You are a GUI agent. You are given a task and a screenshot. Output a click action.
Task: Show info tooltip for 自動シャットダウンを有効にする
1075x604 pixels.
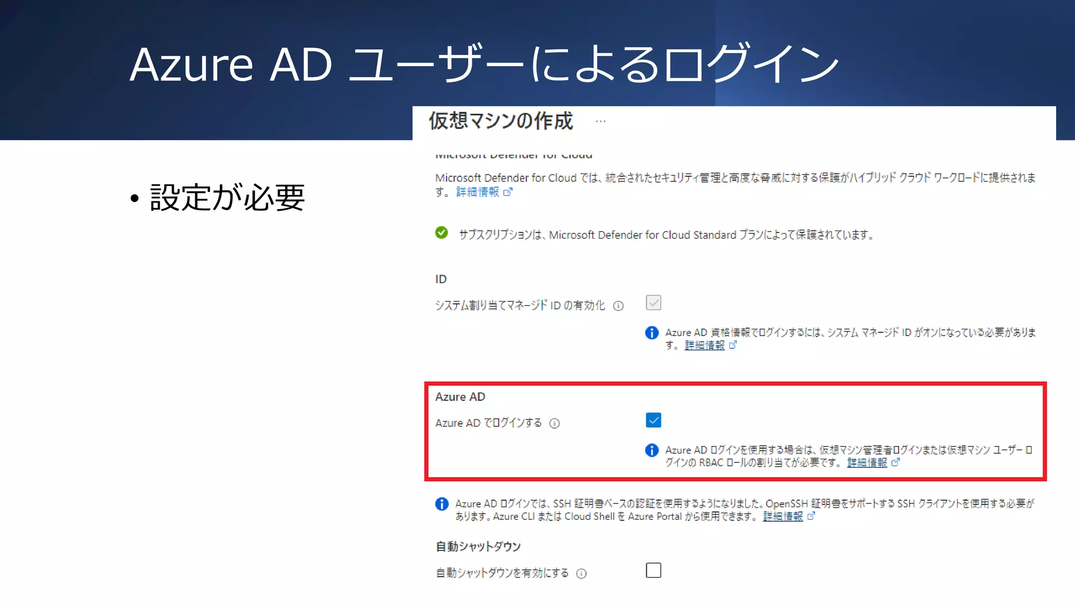581,574
